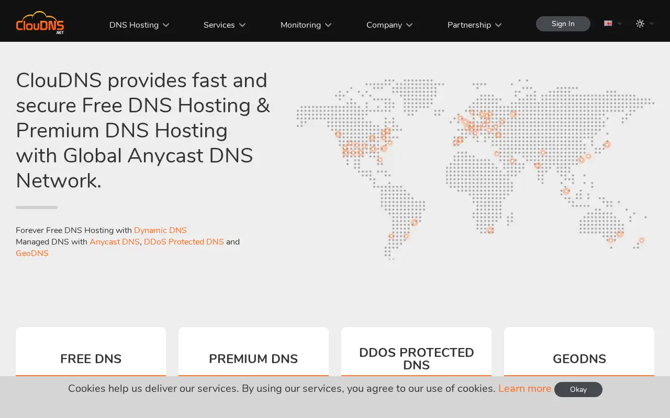Toggle the sun theme icon

point(640,24)
